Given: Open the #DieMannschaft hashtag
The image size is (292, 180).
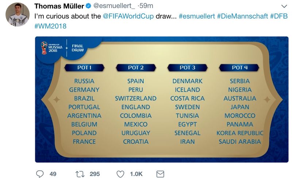Looking at the screenshot, I should click(x=242, y=16).
